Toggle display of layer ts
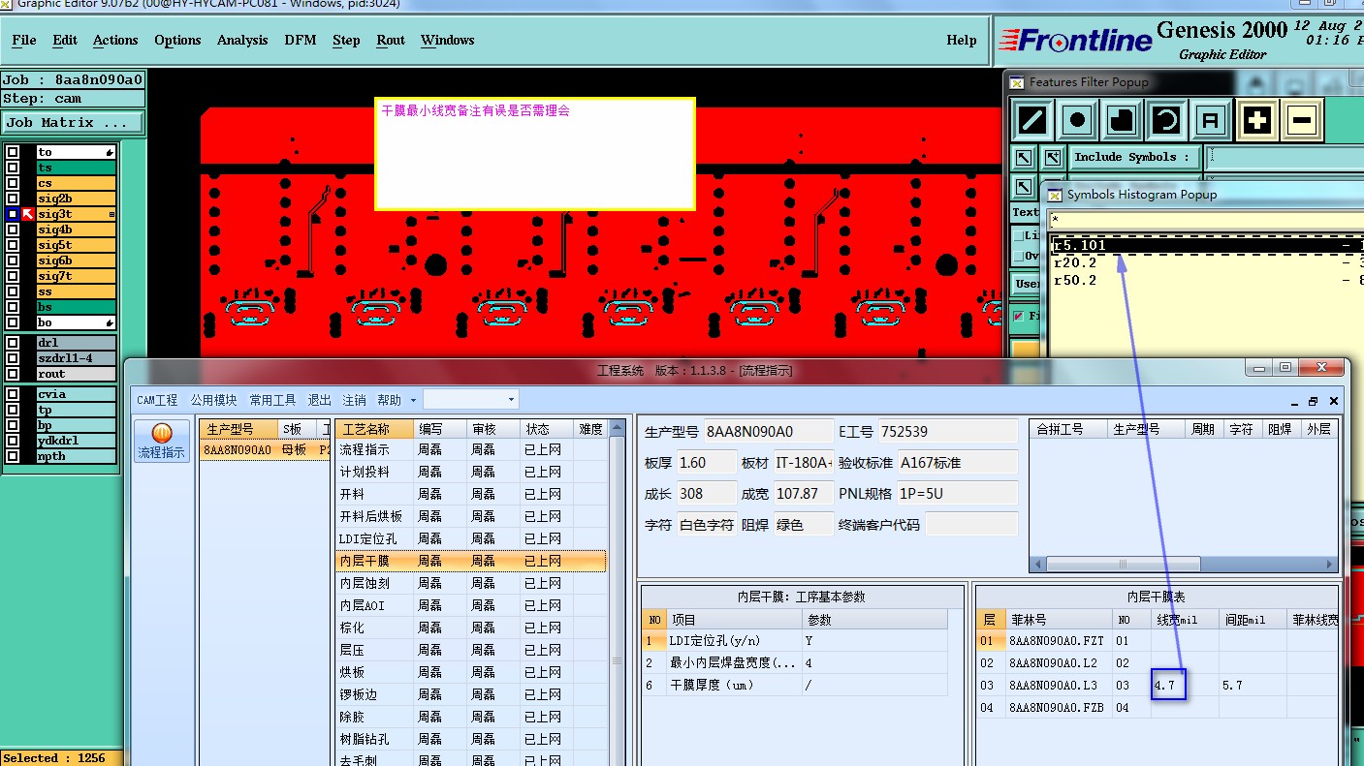The width and height of the screenshot is (1364, 766). [x=13, y=168]
